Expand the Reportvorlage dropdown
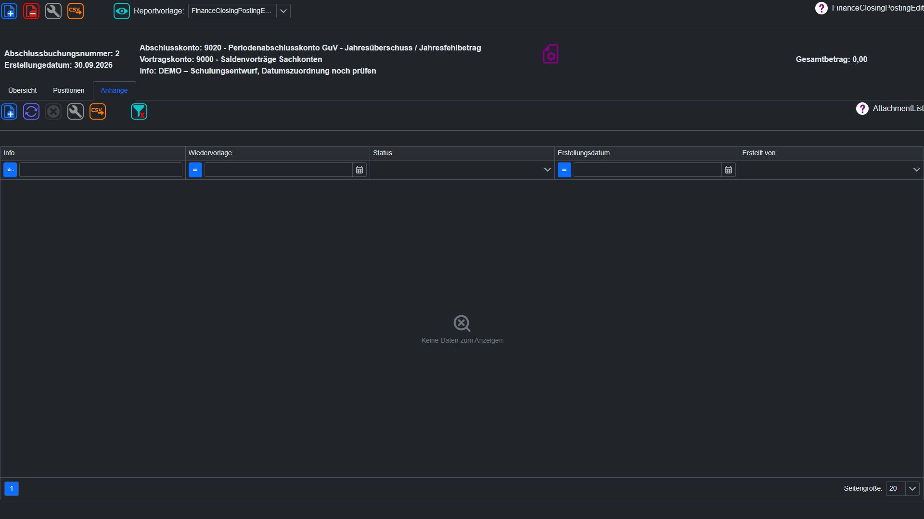The height and width of the screenshot is (519, 924). click(283, 11)
